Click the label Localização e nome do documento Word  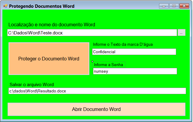(x=52, y=25)
